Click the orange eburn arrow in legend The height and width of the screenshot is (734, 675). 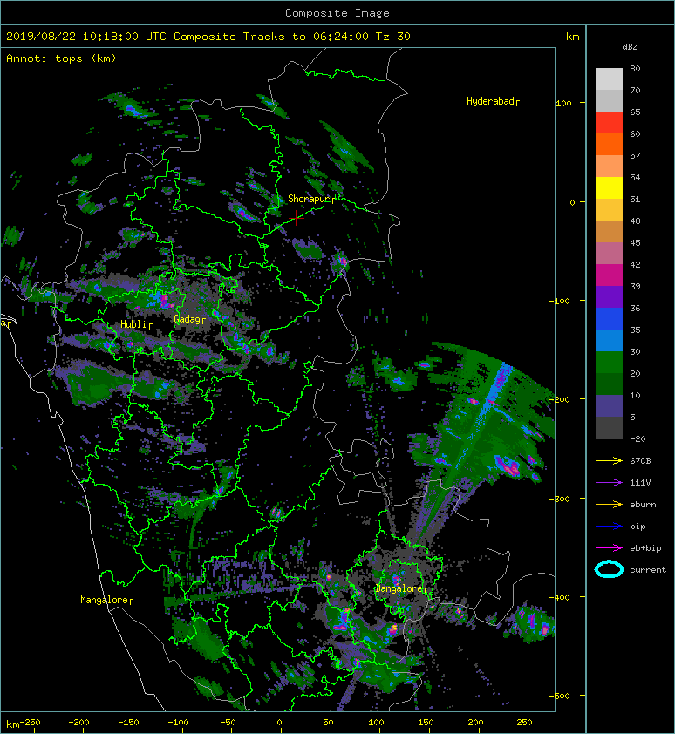tap(609, 505)
